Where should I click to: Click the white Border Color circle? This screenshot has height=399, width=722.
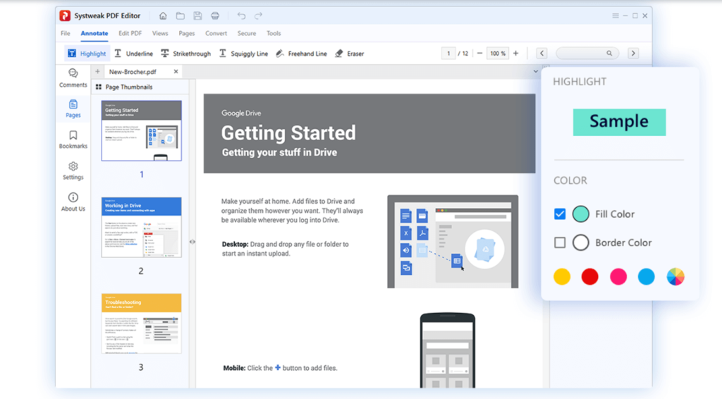[581, 243]
